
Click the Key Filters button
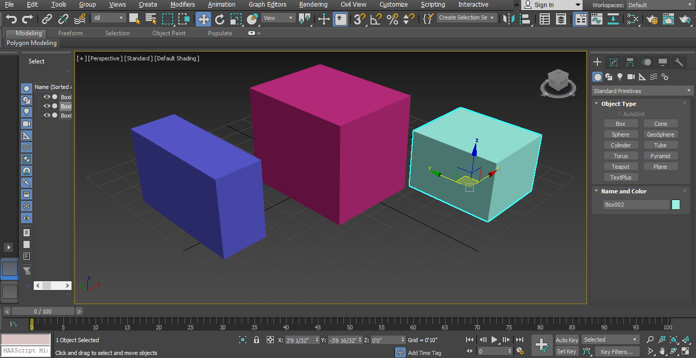tap(617, 351)
